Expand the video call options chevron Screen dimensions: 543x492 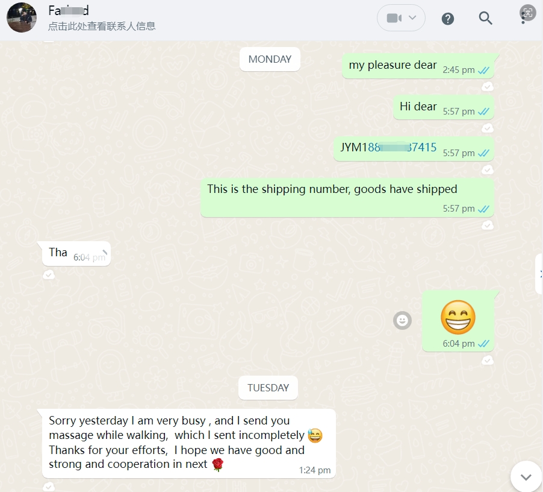(x=412, y=17)
